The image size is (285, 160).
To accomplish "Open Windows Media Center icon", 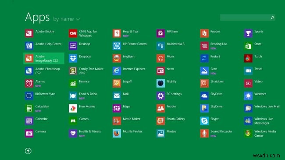I will click(x=248, y=133).
